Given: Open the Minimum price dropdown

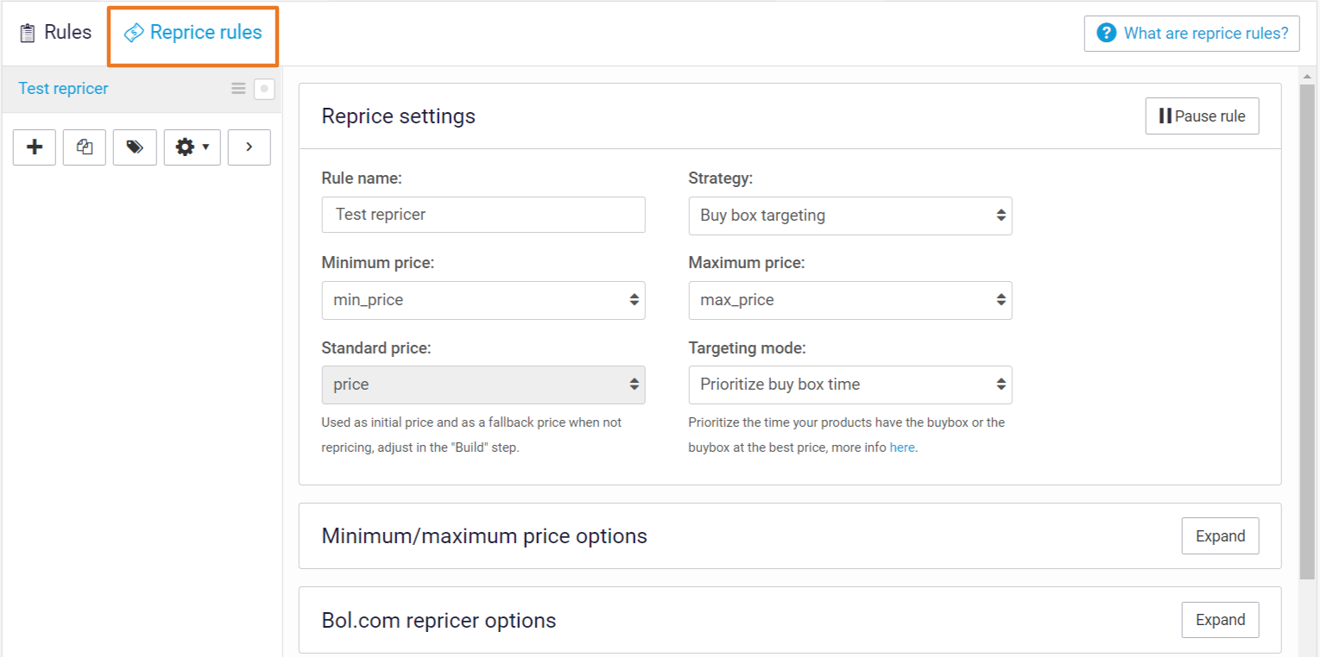Looking at the screenshot, I should 483,300.
